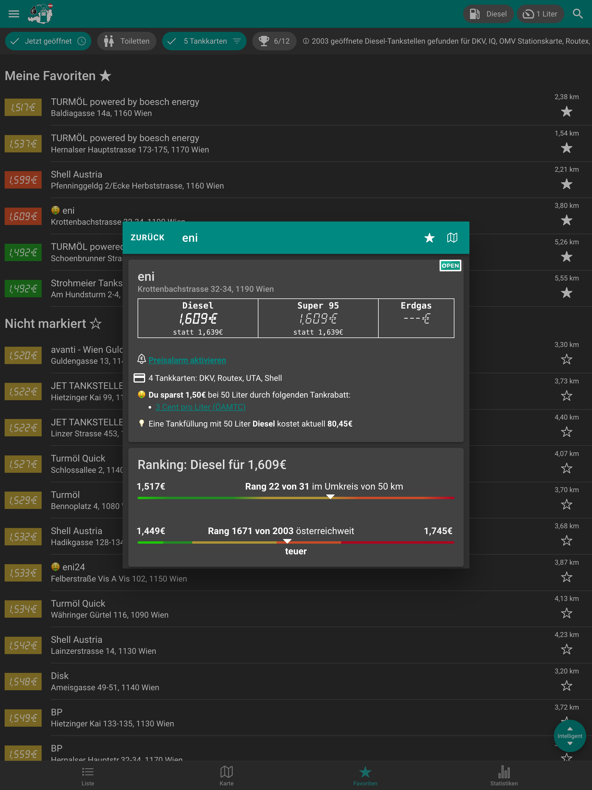Favorite Shell Lainzerstrasse star 4,23 km
Screen dimensions: 592x790
pyautogui.click(x=566, y=649)
